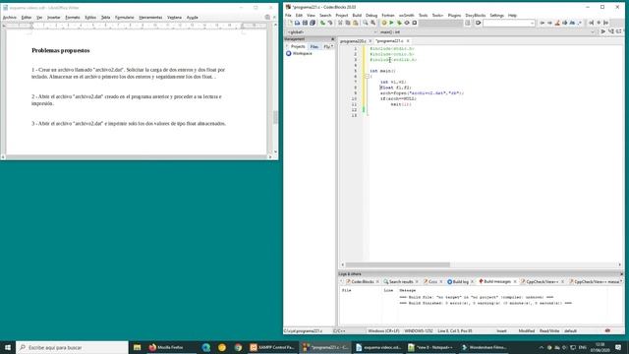Click the Logs tabs left scroll arrow
The width and height of the screenshot is (629, 354).
click(x=342, y=282)
